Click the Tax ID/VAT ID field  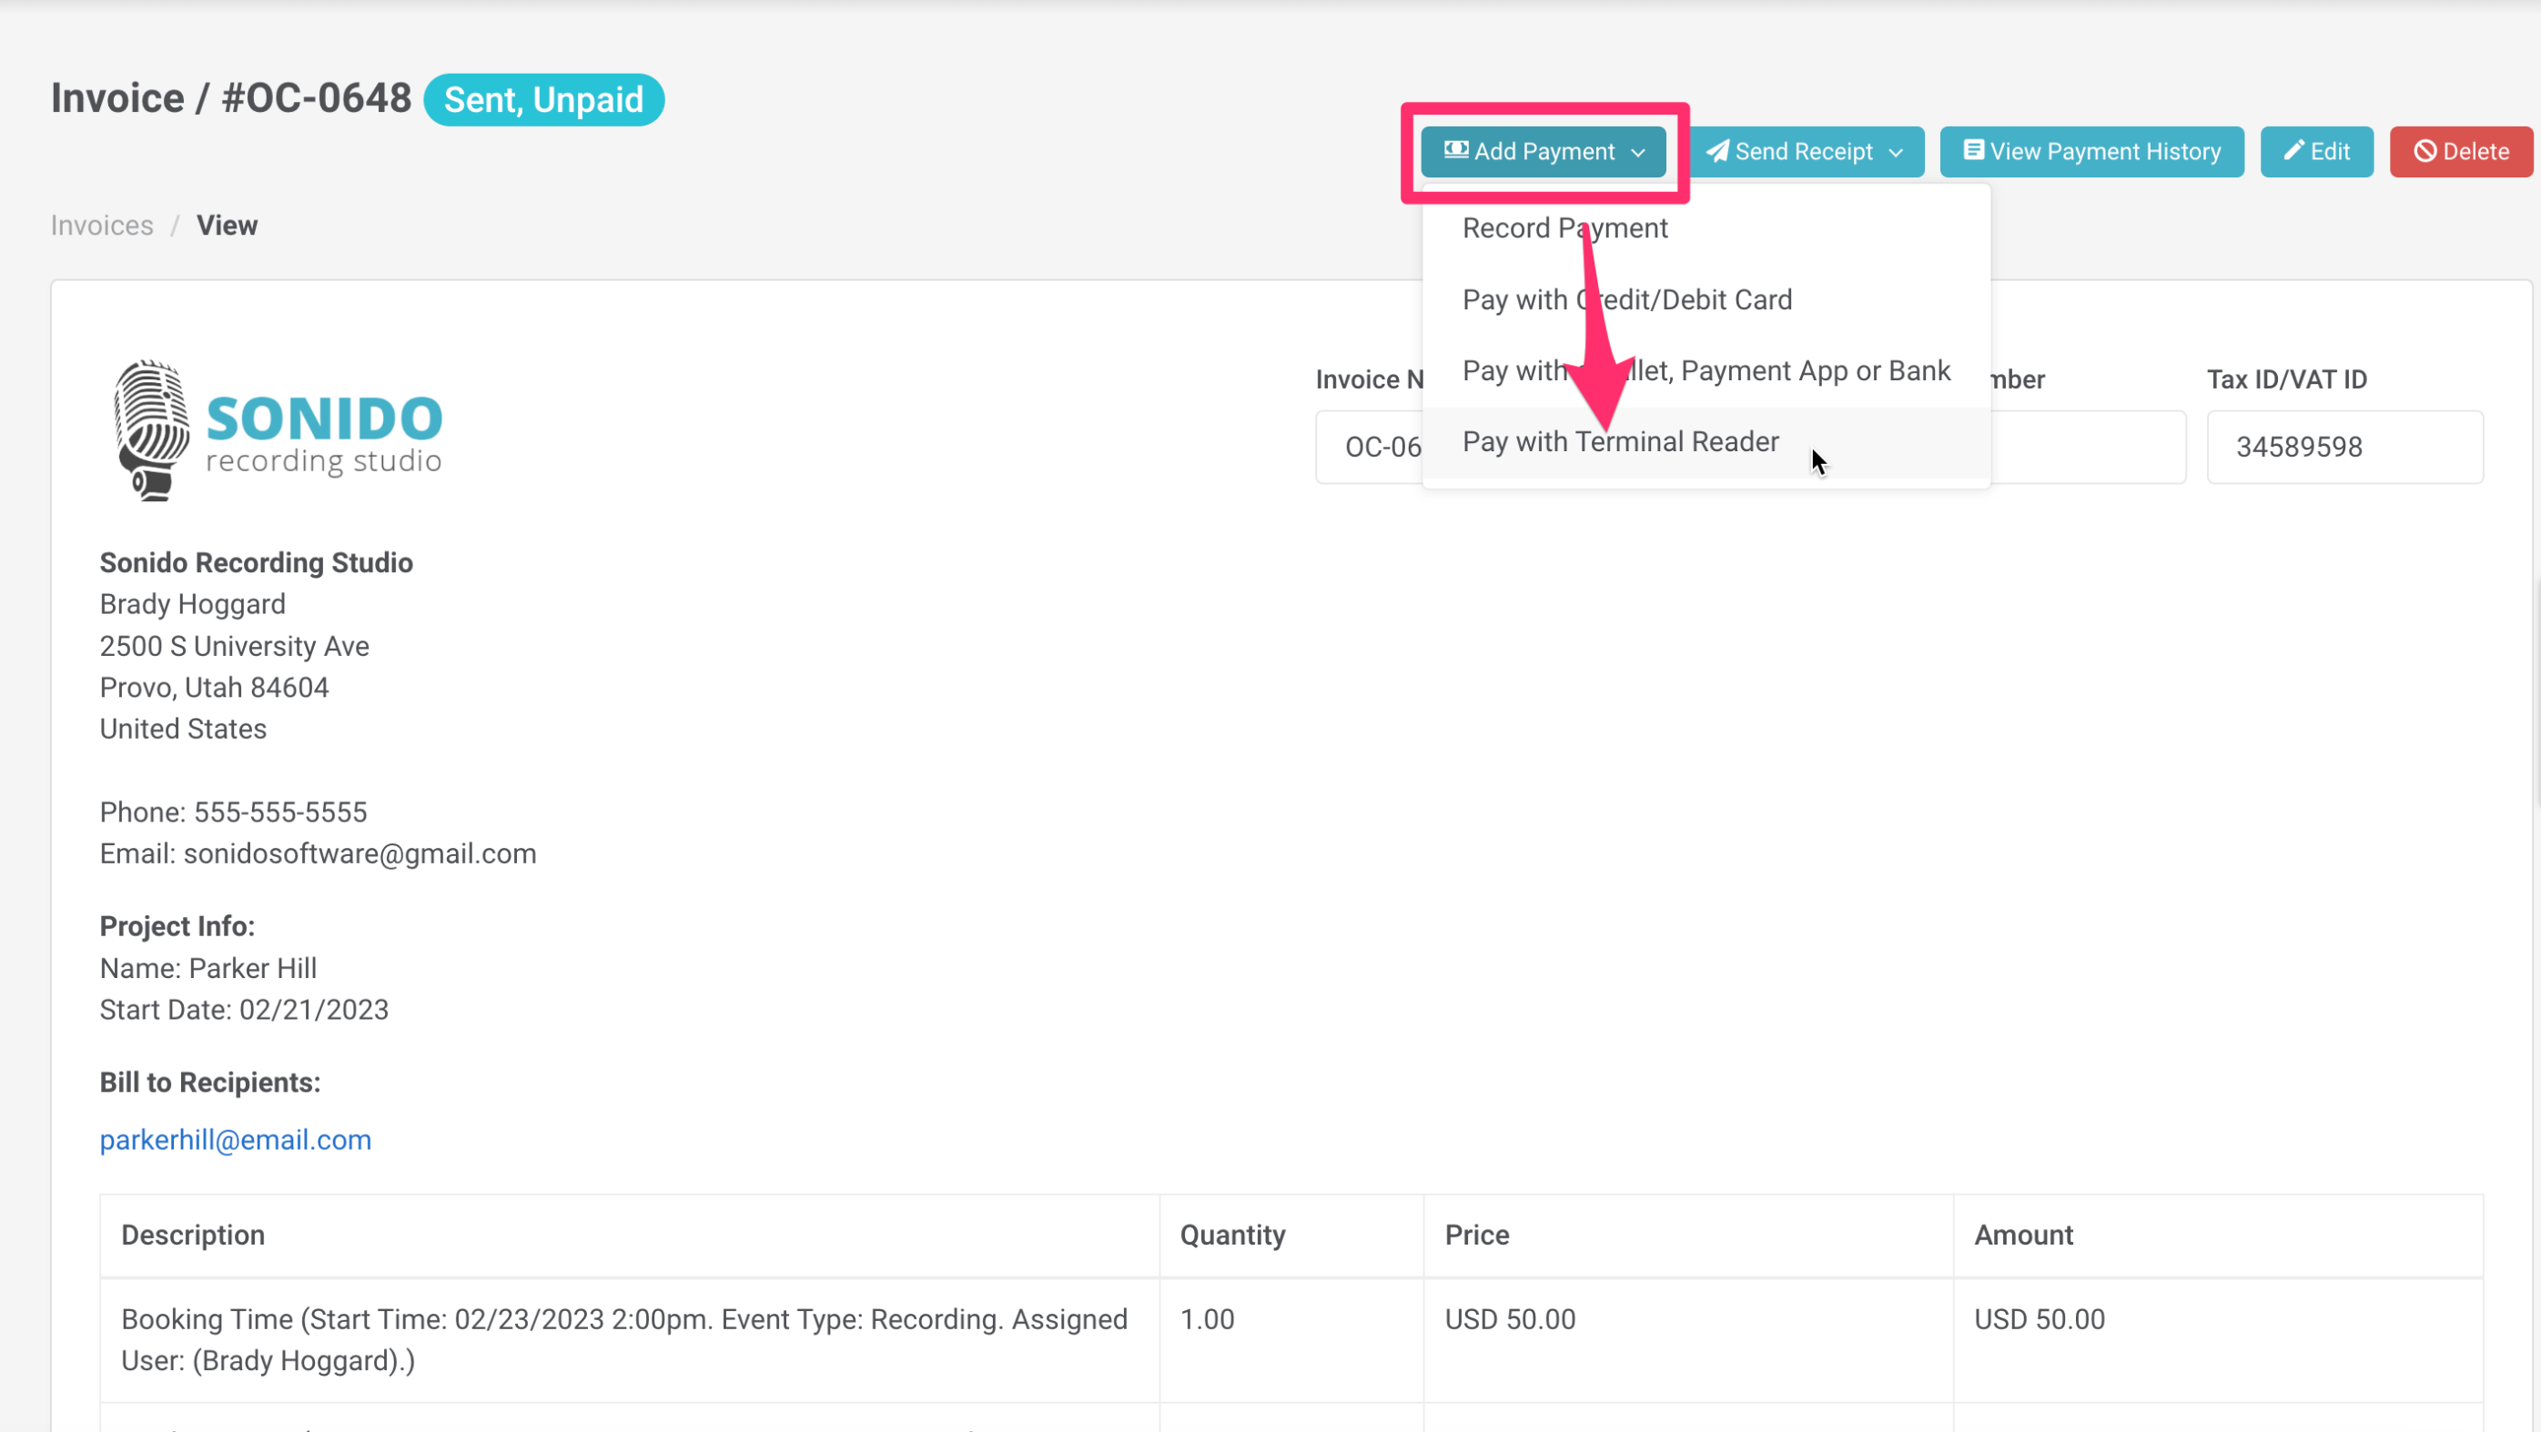[2344, 447]
